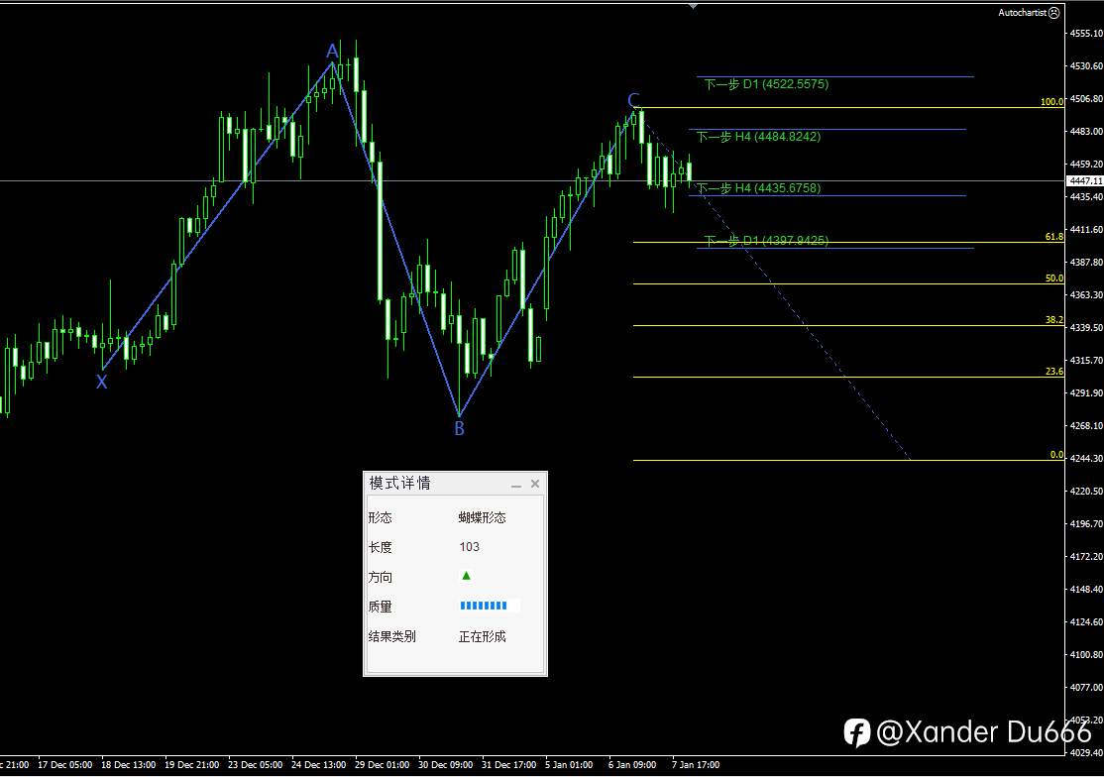Click the 下一步 H4 (4435.6758) level label
1104x777 pixels.
click(x=758, y=188)
